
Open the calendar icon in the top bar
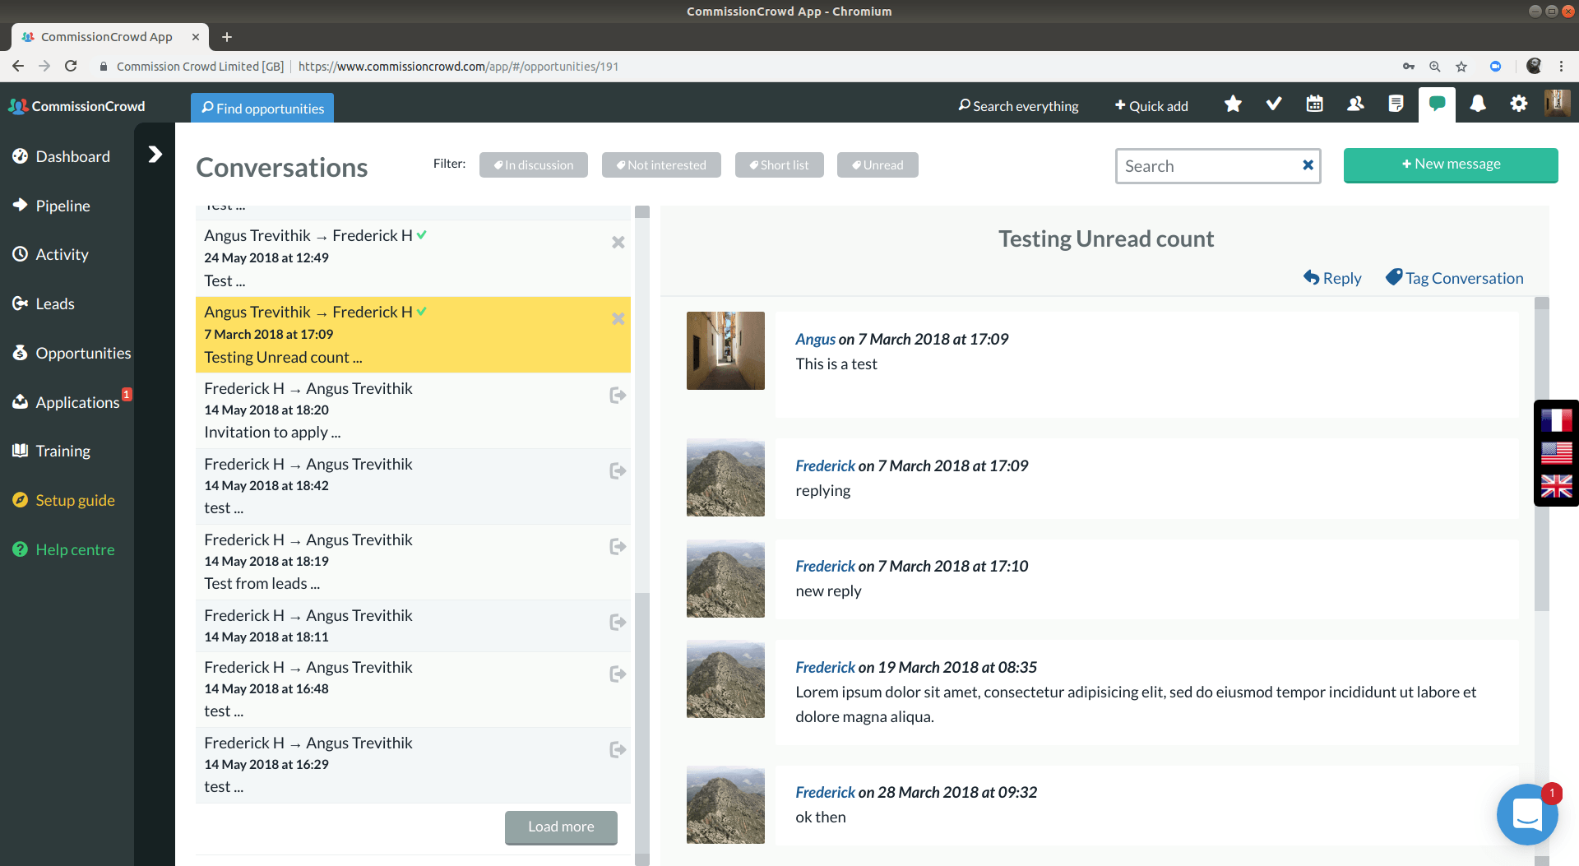click(1313, 104)
